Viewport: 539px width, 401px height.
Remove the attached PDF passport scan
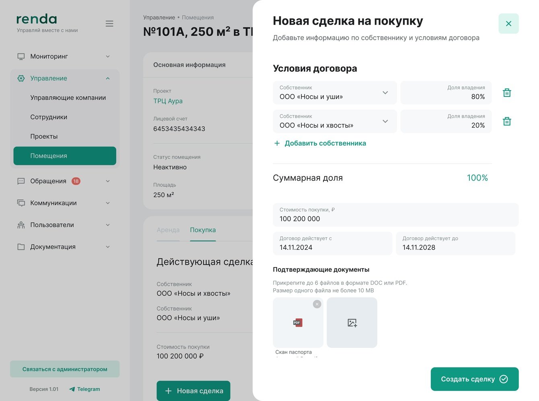(317, 304)
